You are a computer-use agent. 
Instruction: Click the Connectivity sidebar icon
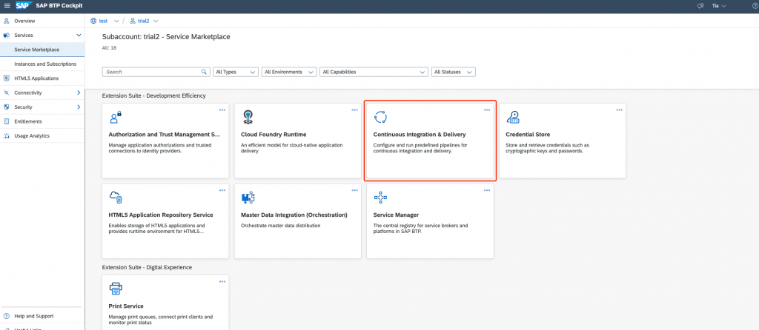pyautogui.click(x=6, y=92)
